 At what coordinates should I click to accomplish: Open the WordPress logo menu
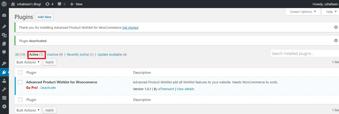(4, 4)
